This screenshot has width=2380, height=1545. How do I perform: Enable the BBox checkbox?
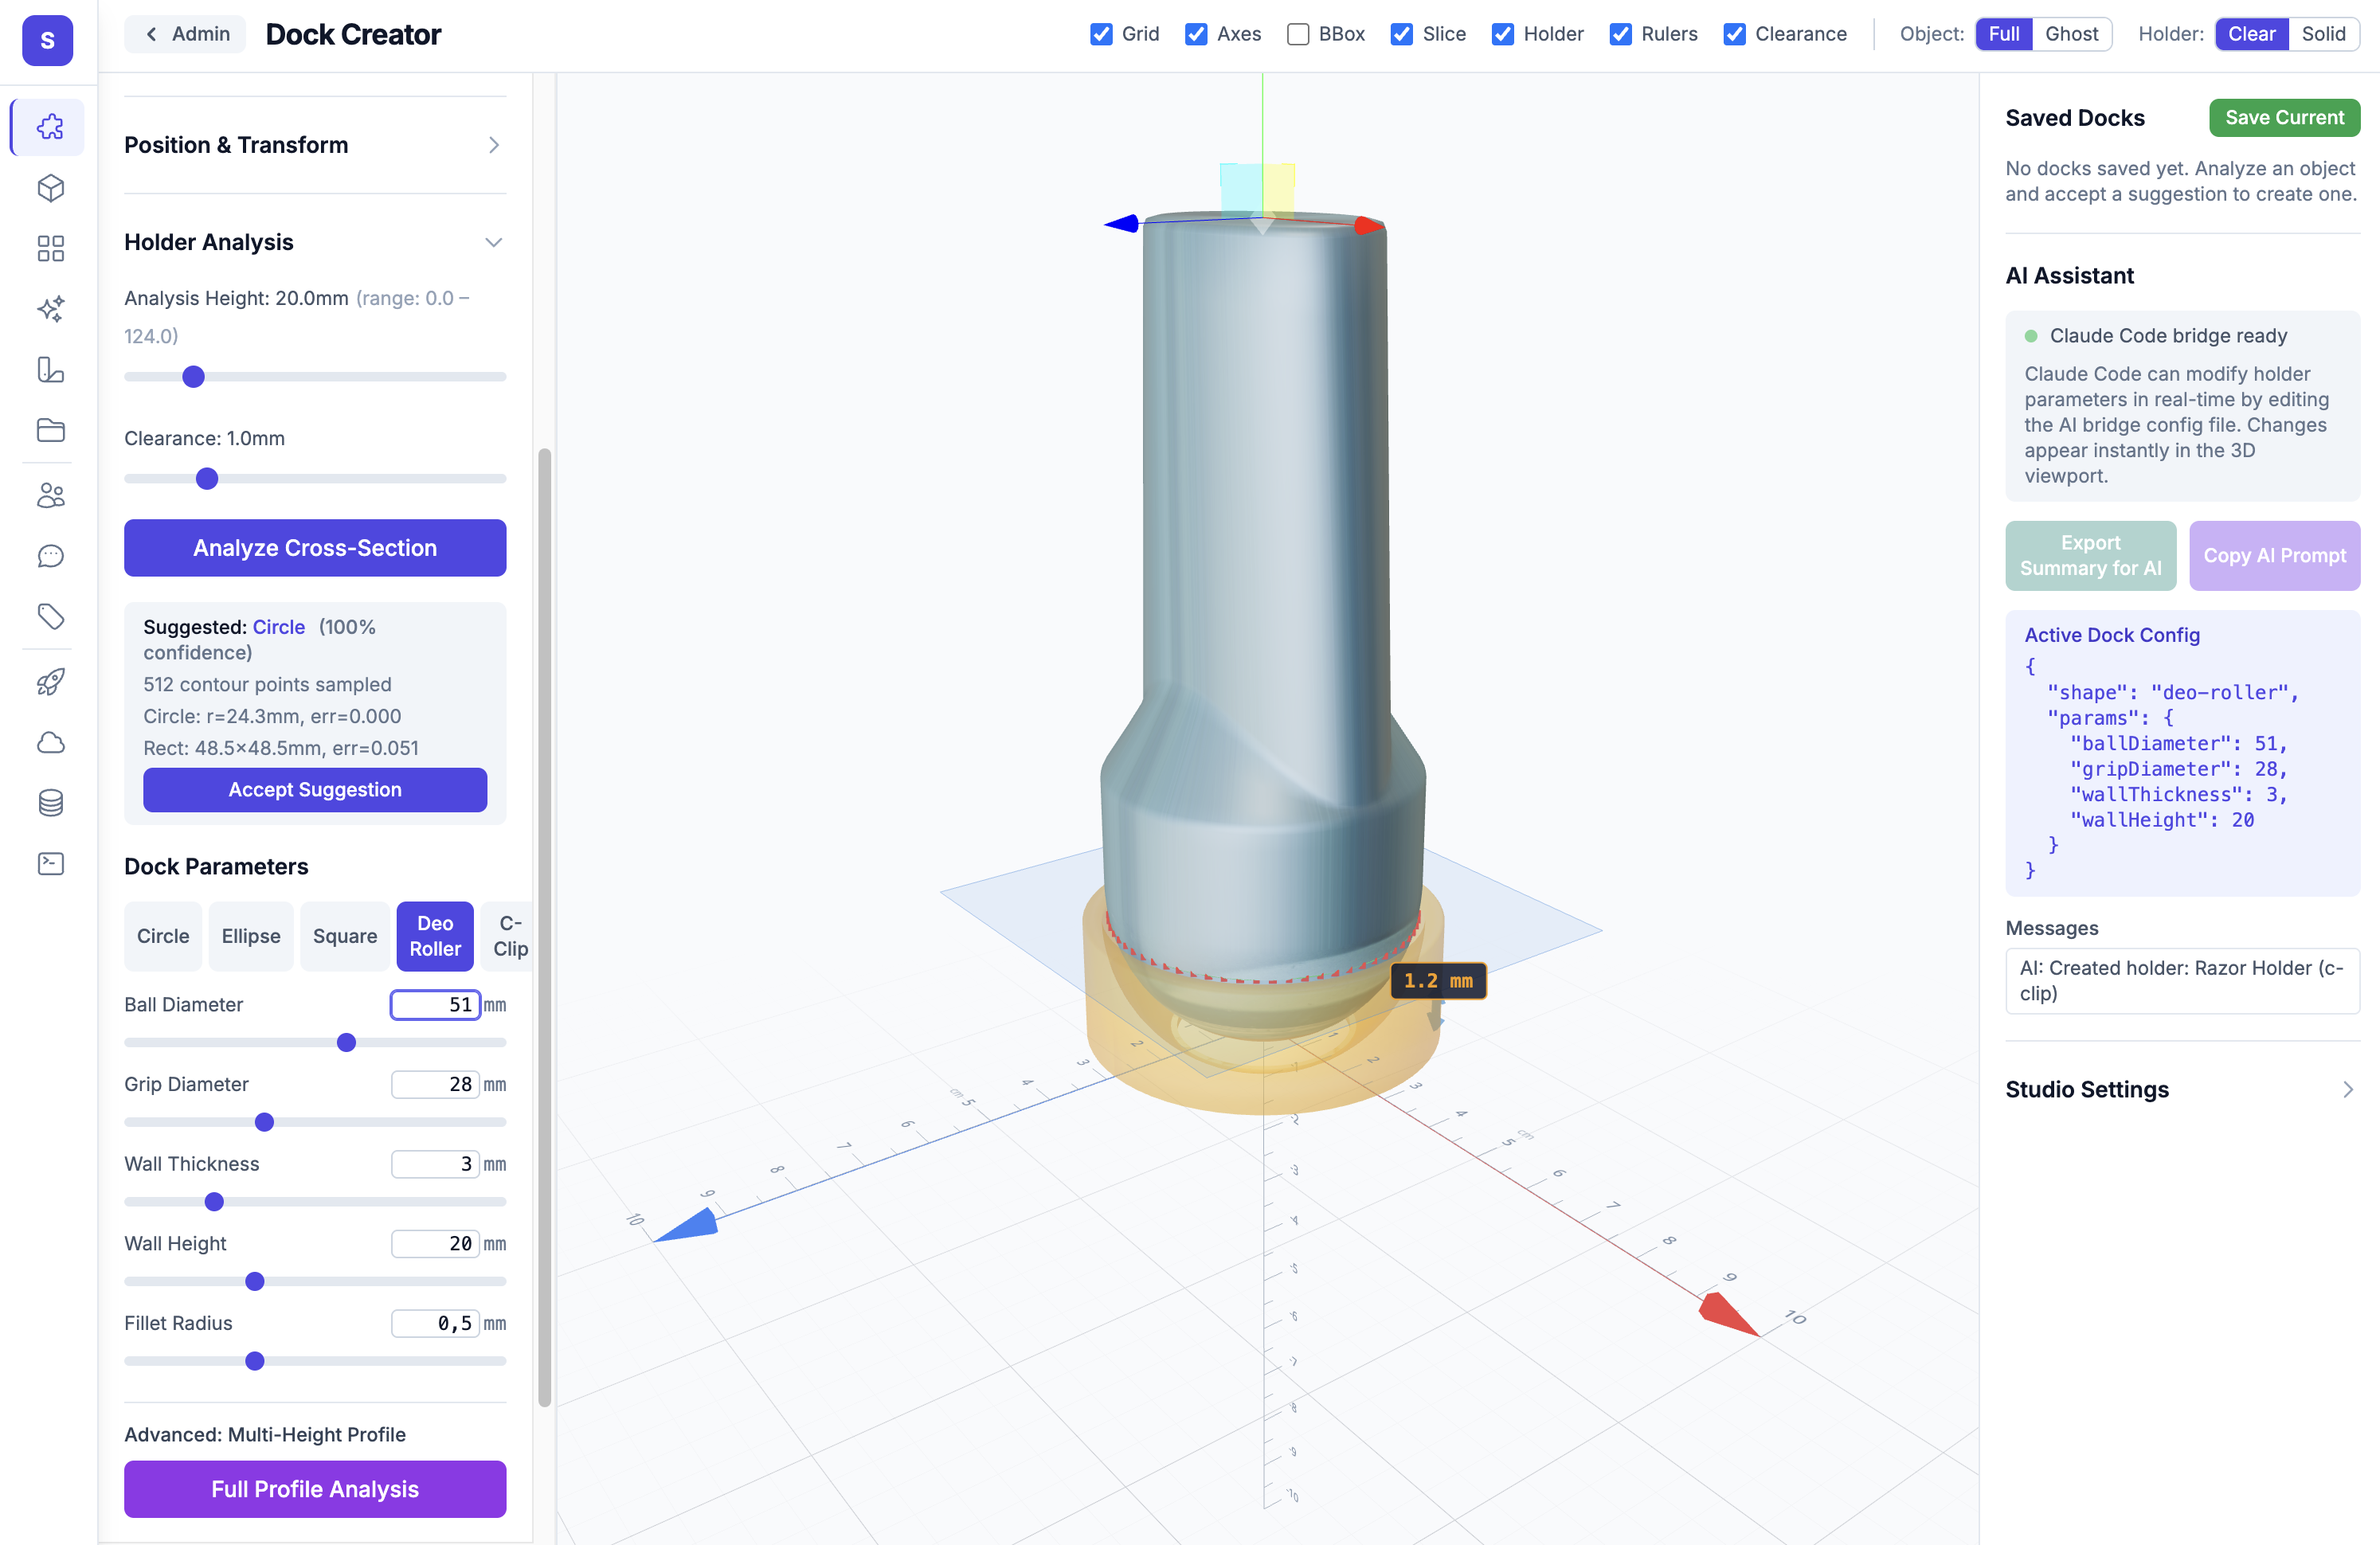click(x=1298, y=33)
